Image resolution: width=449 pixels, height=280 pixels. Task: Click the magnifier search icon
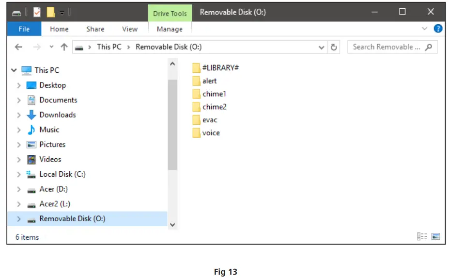point(429,47)
